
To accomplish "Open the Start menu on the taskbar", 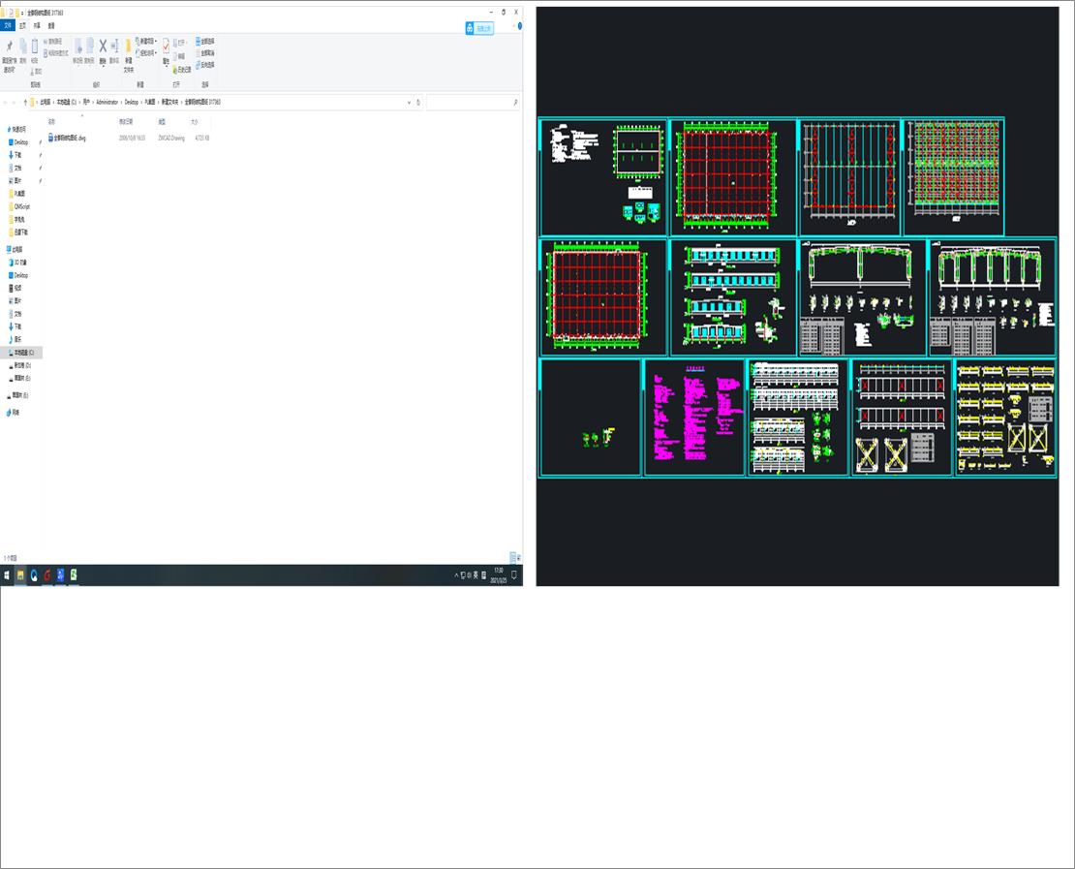I will 7,575.
